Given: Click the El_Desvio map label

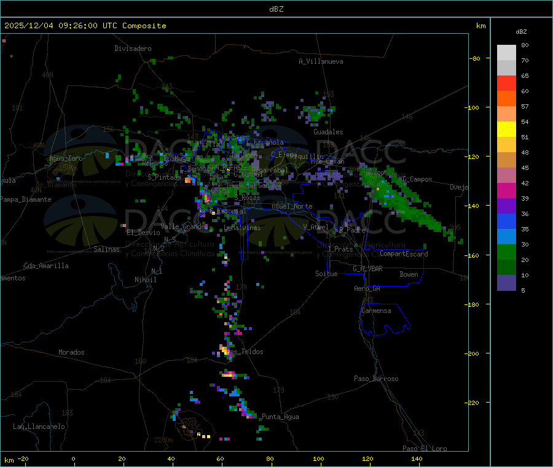Looking at the screenshot, I should (x=143, y=233).
